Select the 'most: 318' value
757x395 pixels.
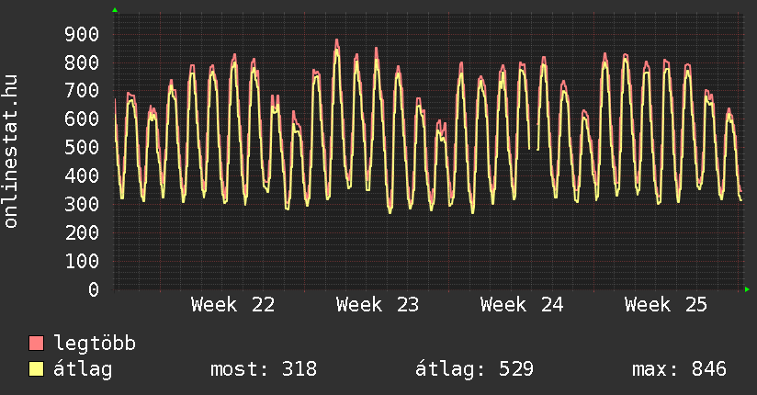(264, 369)
